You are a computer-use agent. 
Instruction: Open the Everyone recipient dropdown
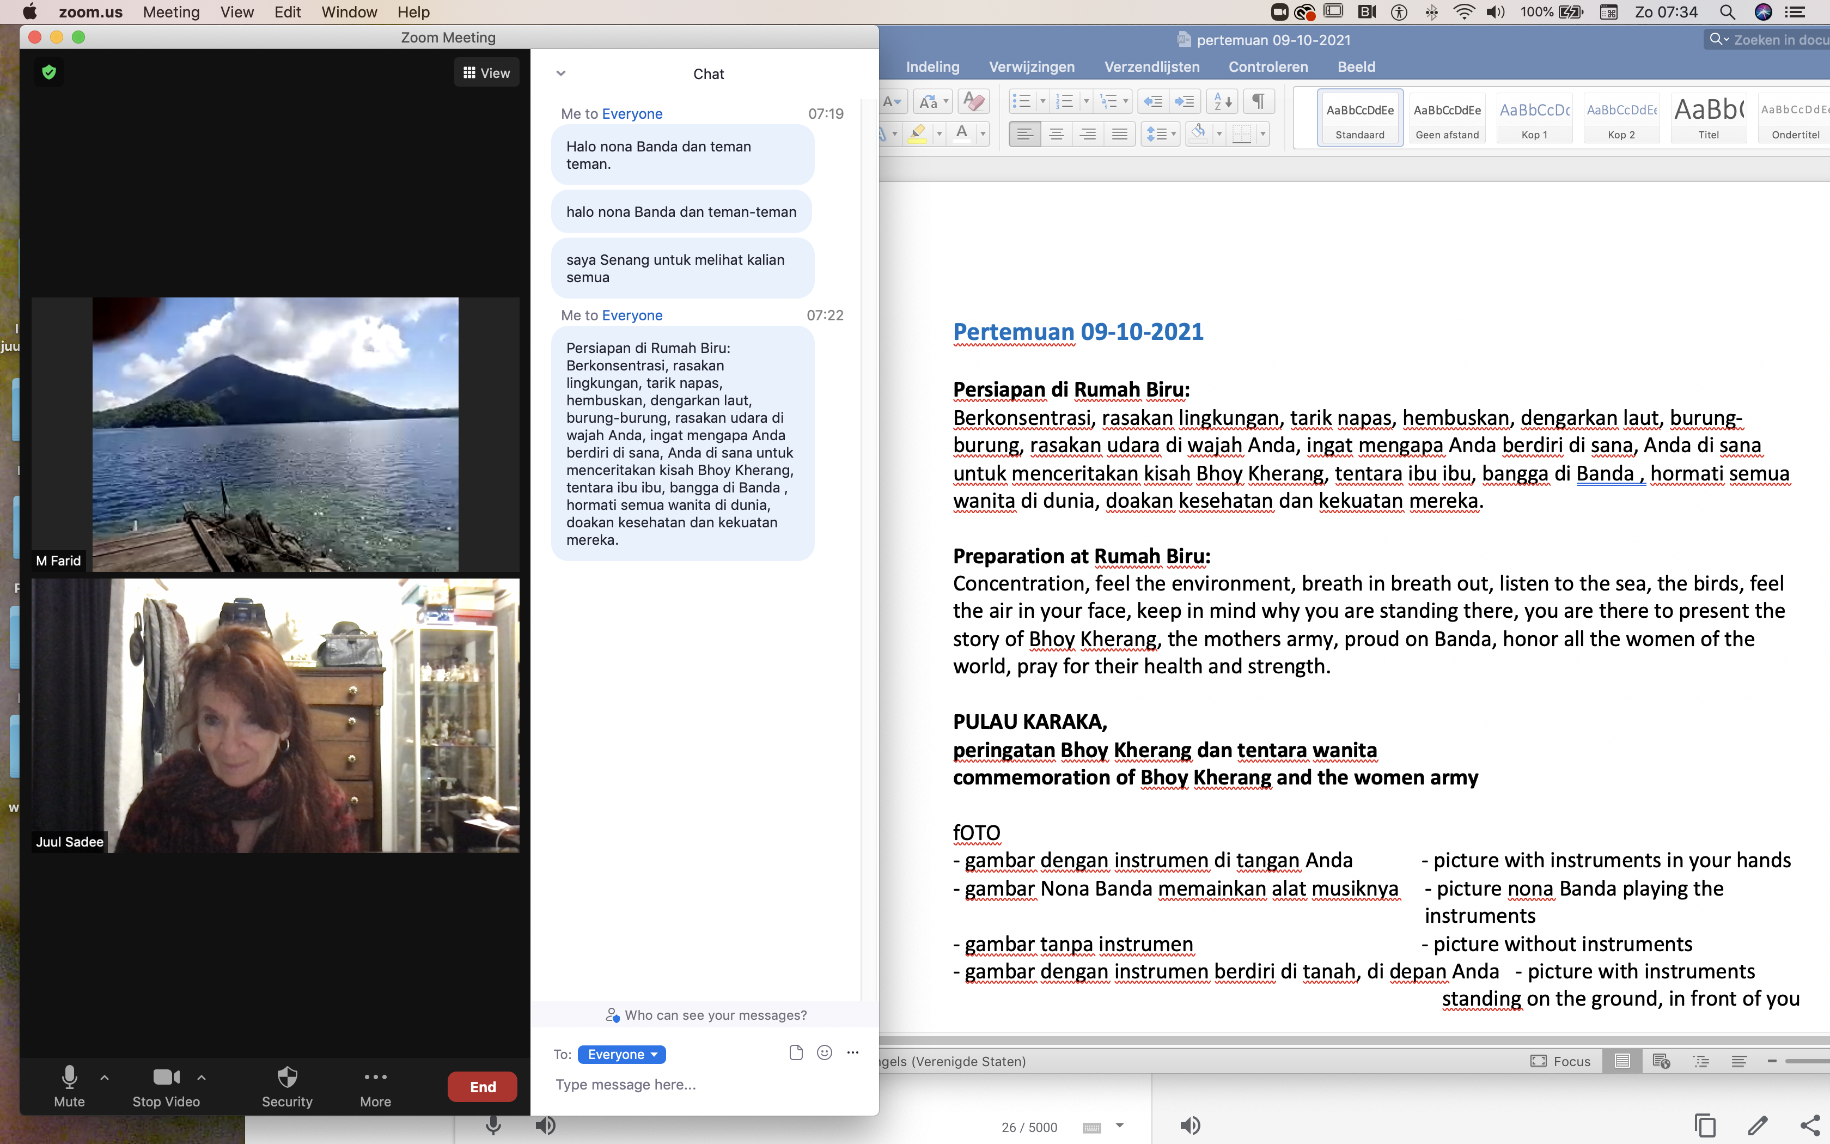[621, 1054]
